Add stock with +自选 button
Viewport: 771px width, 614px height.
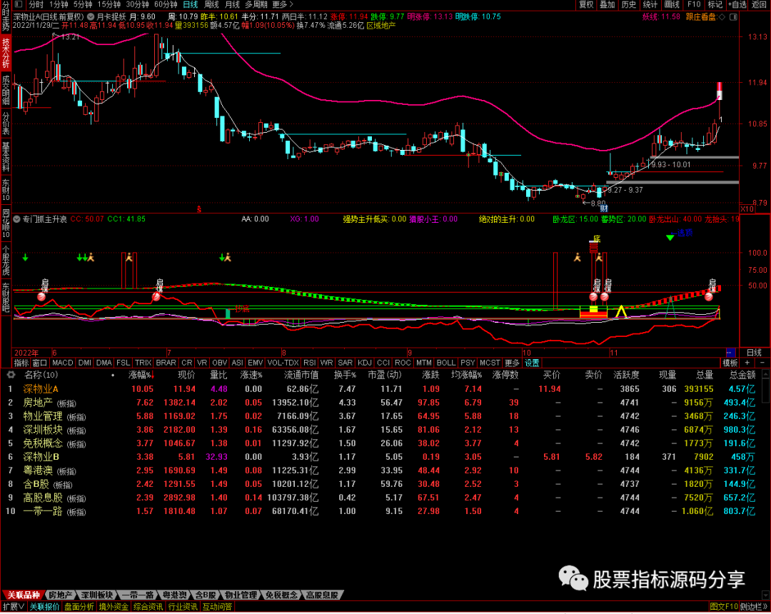737,4
